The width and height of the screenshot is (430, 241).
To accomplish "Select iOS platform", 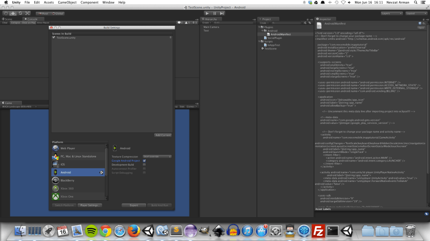I will [78, 165].
